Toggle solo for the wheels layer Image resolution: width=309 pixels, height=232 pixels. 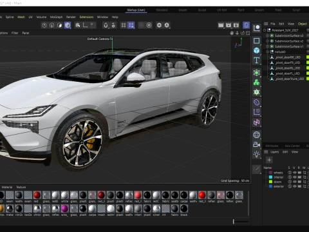coord(290,173)
